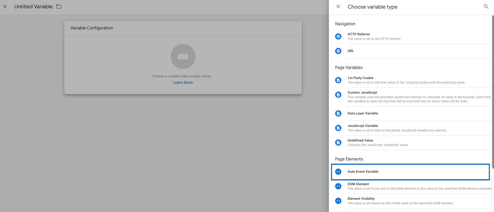Click the code icon for Auto-Event Variable
The height and width of the screenshot is (212, 494).
pyautogui.click(x=338, y=172)
